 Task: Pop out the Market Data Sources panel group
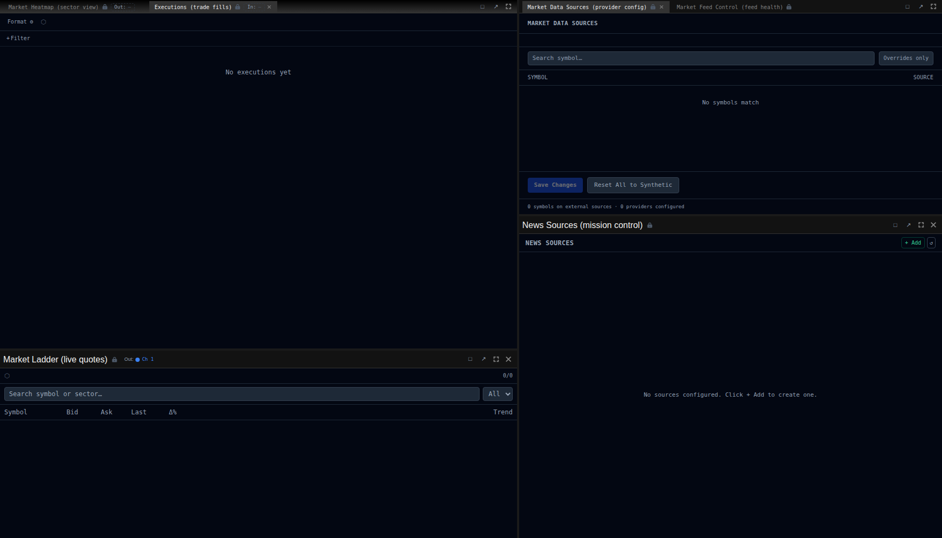click(x=921, y=7)
